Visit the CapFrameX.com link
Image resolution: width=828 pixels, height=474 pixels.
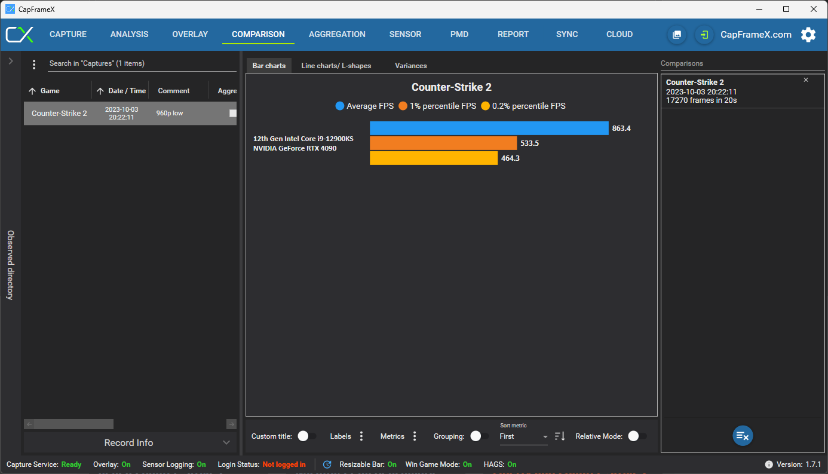point(756,35)
